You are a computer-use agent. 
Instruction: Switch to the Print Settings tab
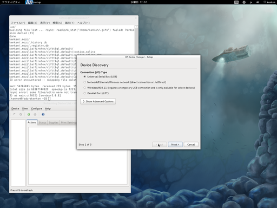69,122
